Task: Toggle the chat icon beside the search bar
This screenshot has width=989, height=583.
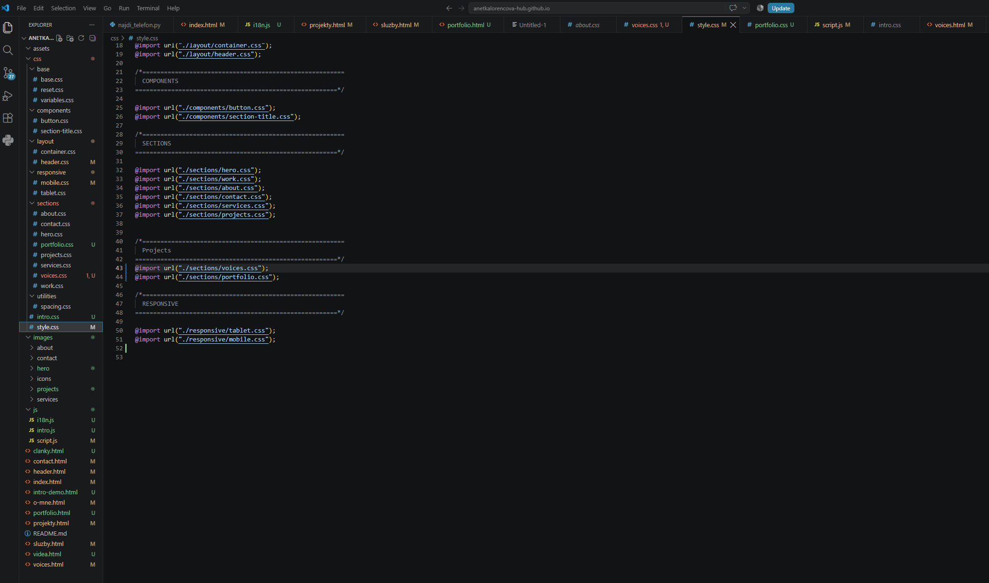Action: click(x=733, y=8)
